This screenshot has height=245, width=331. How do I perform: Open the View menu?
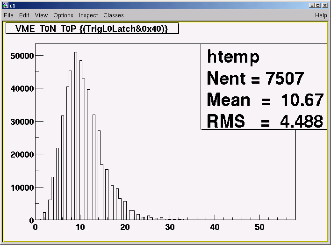click(41, 15)
